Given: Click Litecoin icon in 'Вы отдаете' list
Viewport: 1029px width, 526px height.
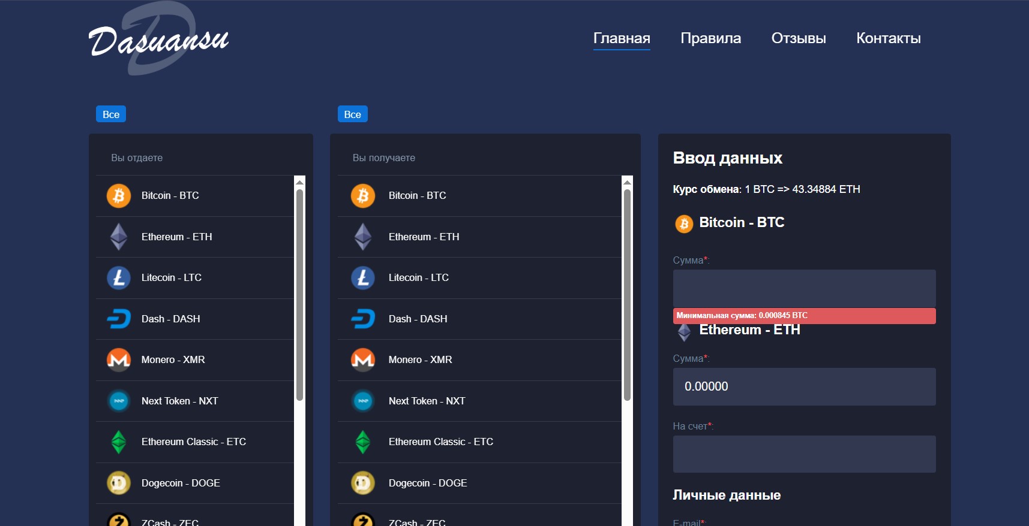Looking at the screenshot, I should point(119,278).
